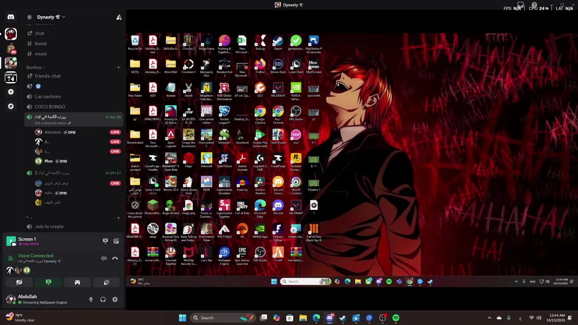Image resolution: width=578 pixels, height=325 pixels.
Task: Click the Voice Connected status text
Action: pos(35,255)
